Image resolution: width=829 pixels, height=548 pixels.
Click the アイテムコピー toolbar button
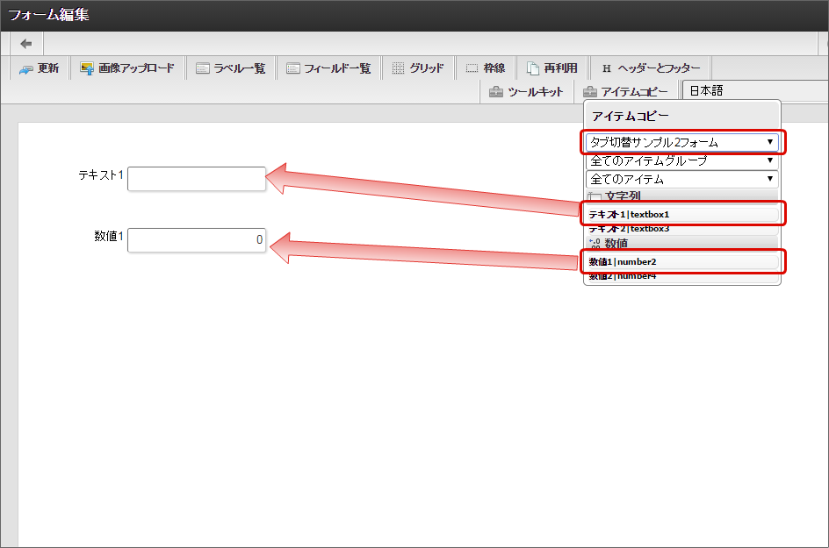point(626,92)
